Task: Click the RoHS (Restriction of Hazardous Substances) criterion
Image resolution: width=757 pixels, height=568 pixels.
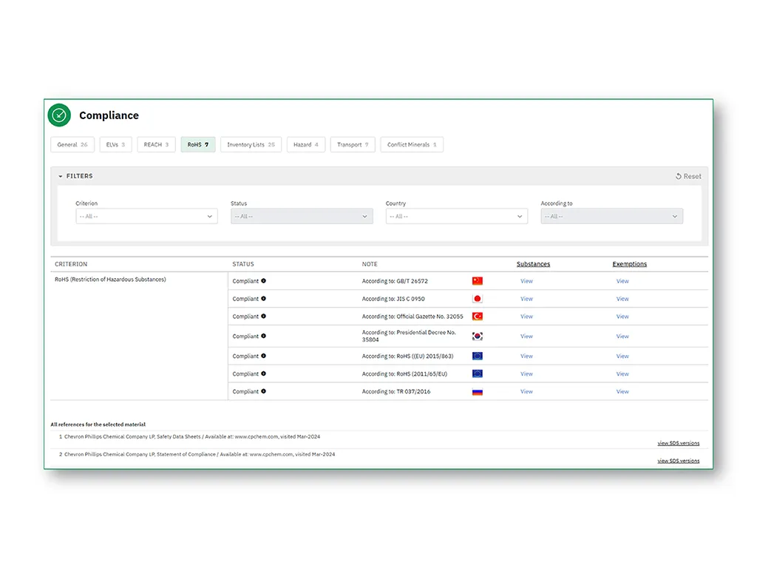Action: click(x=110, y=280)
